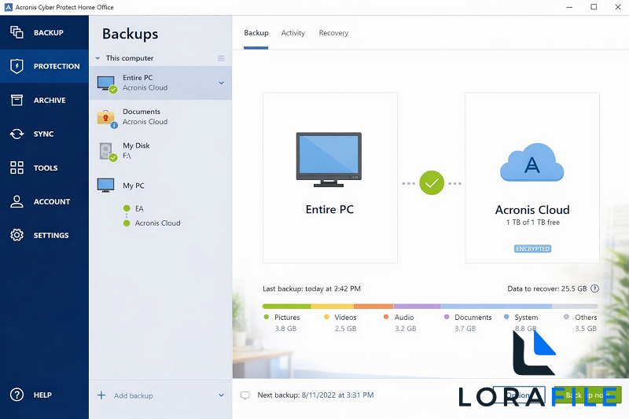This screenshot has height=419, width=629.
Task: Click the Acronis logo in the title bar
Action: coord(8,7)
